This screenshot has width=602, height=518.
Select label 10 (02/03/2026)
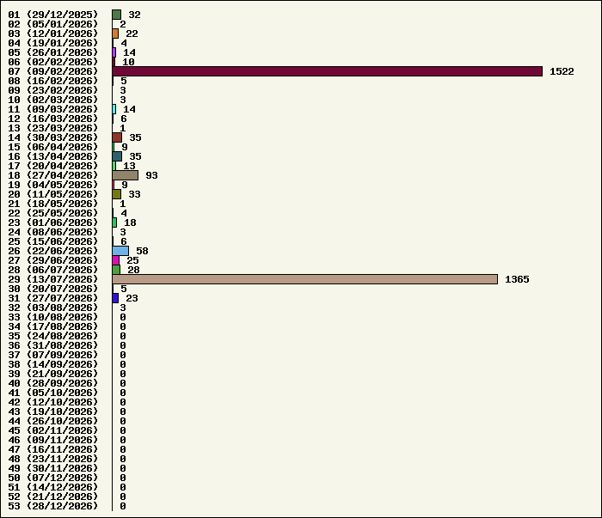[x=53, y=100]
